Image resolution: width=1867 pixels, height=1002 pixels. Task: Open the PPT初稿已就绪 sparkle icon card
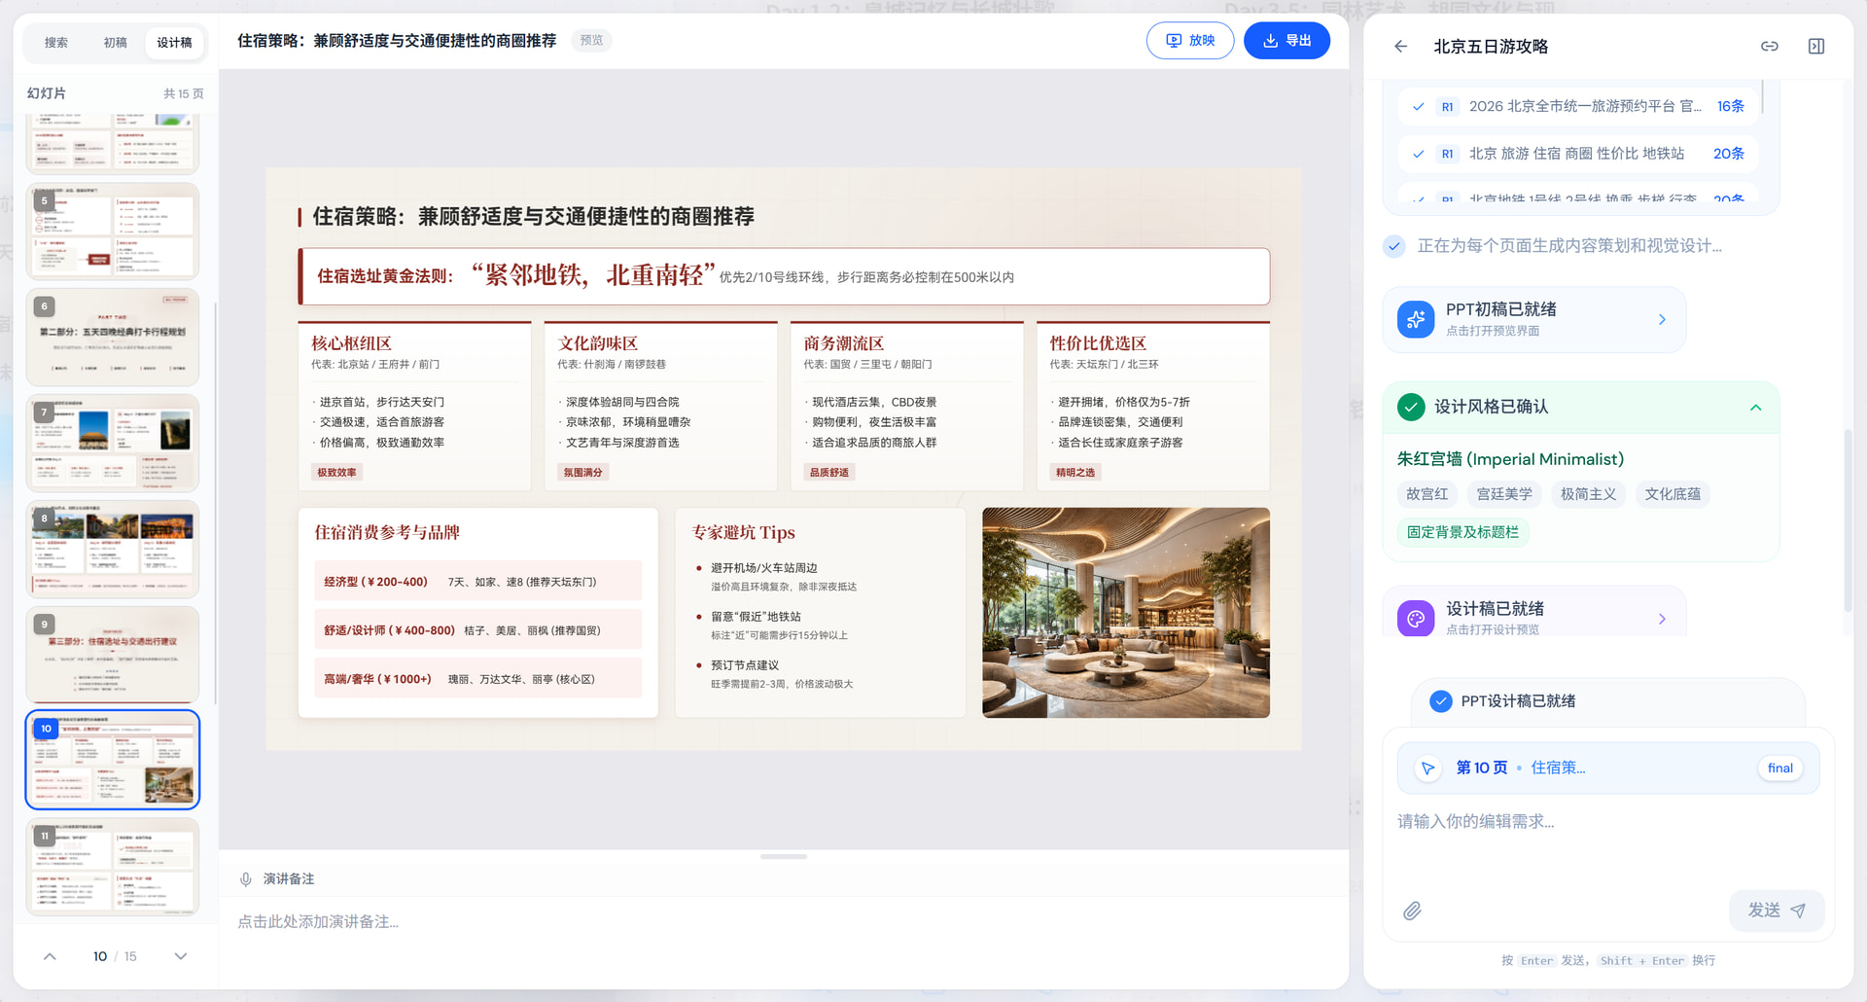coord(1416,319)
